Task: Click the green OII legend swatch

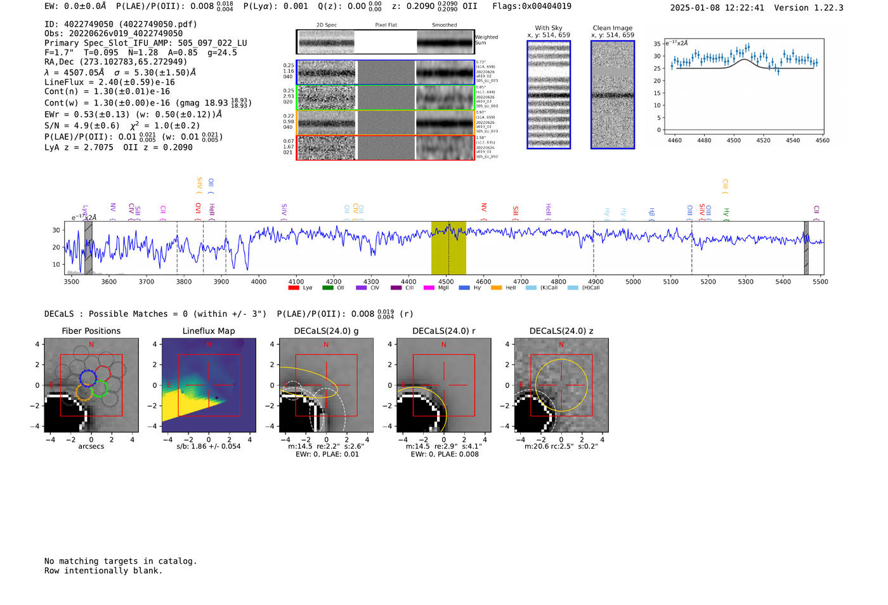Action: (x=327, y=288)
